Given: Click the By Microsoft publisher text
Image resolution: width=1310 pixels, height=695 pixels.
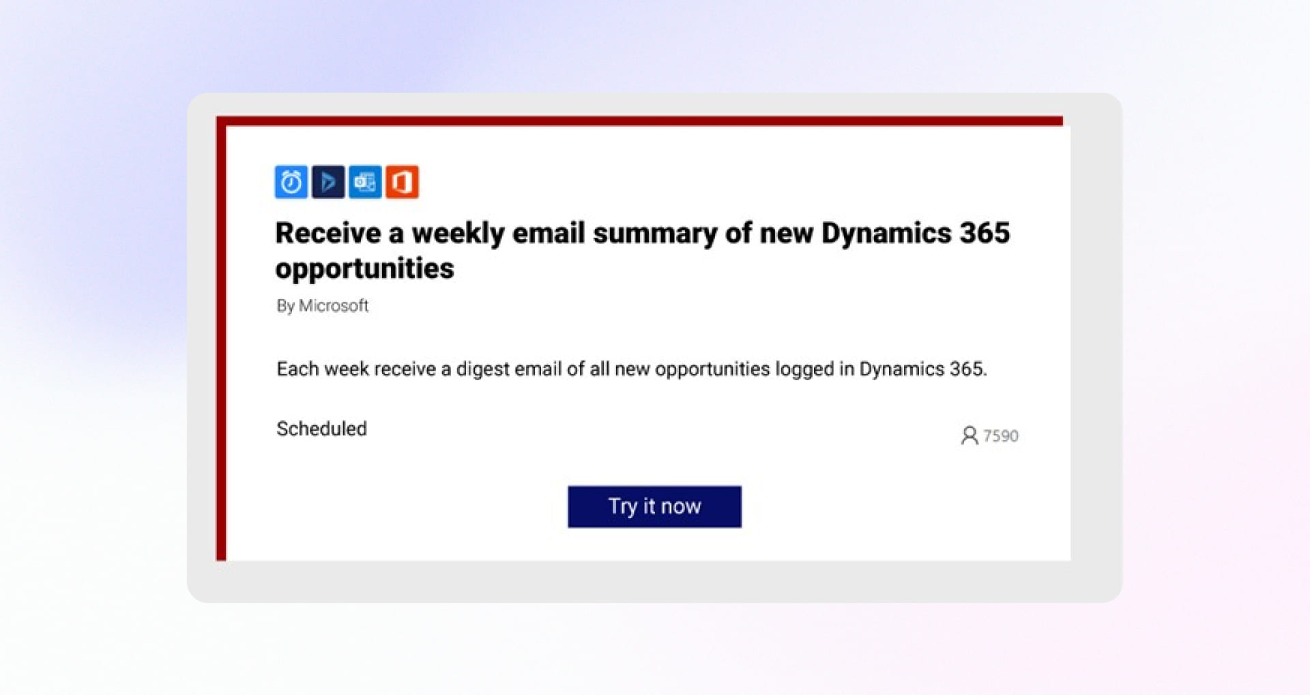Looking at the screenshot, I should coord(323,306).
